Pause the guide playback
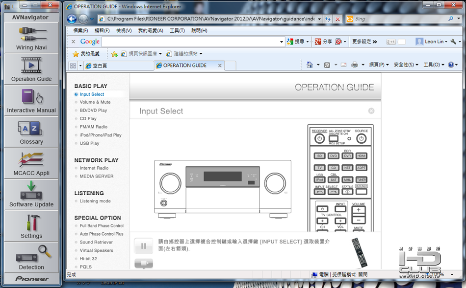Screen dimensions: 466x288 pos(144,245)
